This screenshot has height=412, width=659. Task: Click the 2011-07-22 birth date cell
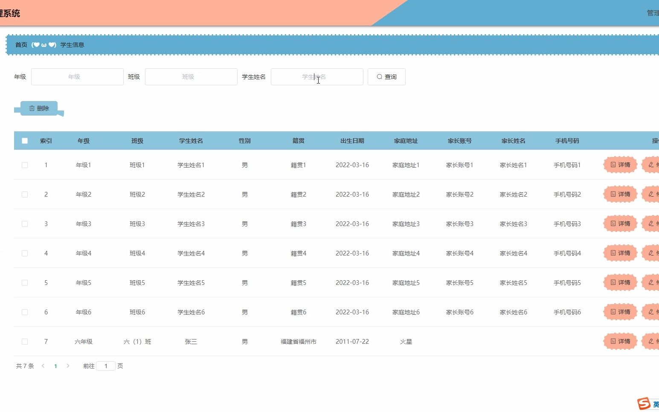[352, 342]
